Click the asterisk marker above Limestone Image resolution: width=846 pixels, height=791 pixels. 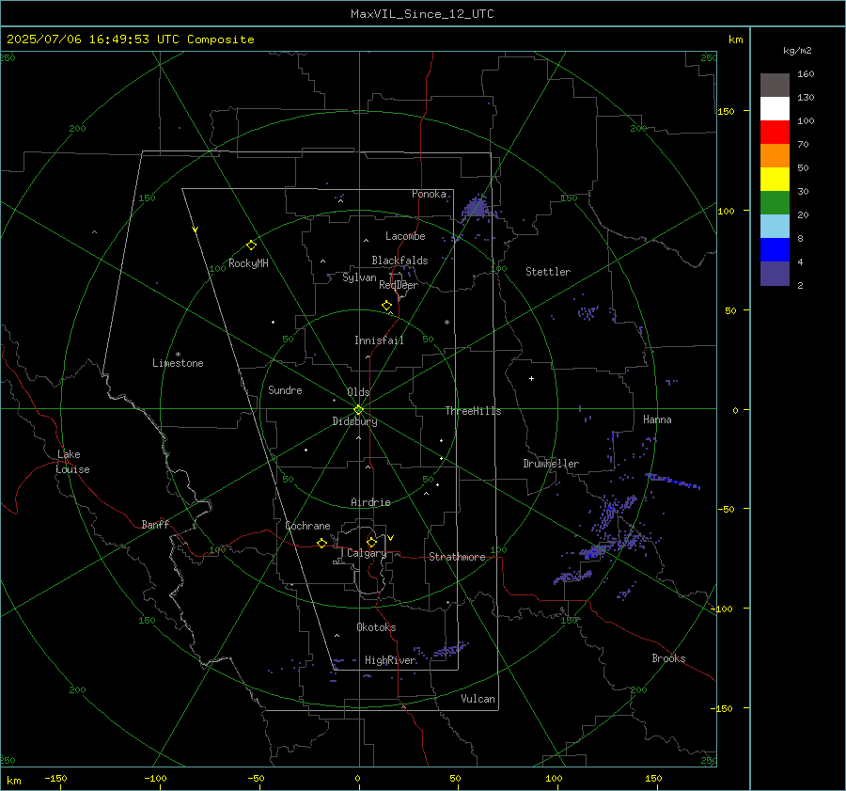click(178, 355)
